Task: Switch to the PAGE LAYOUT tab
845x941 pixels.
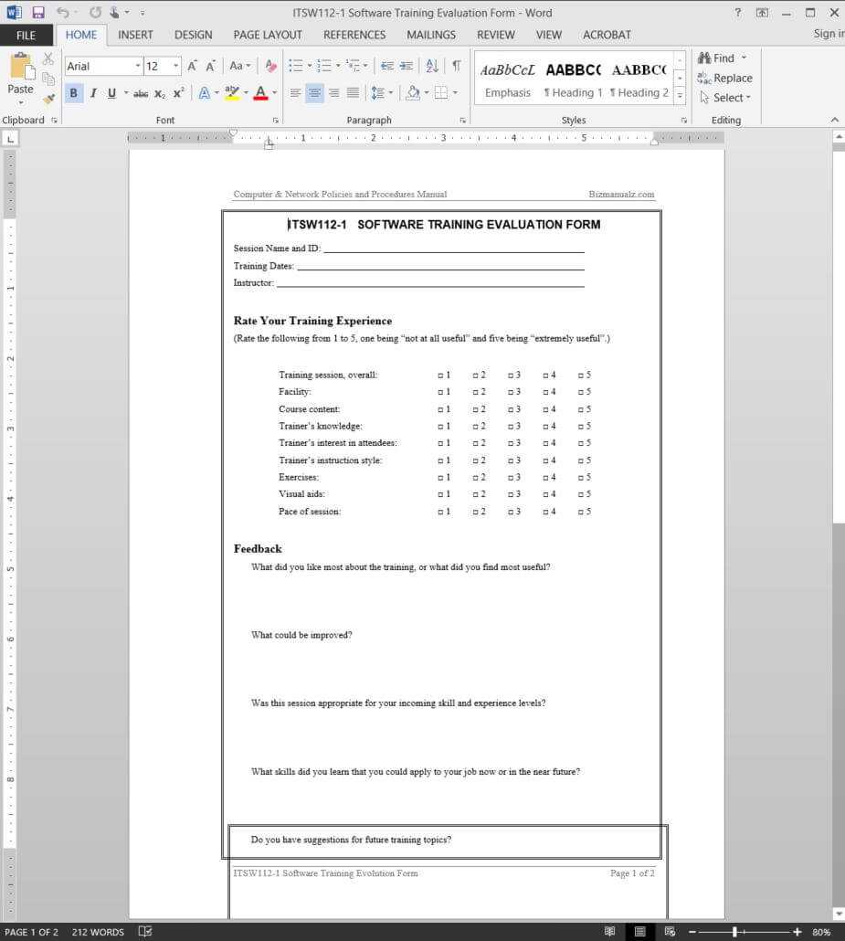Action: (x=268, y=36)
